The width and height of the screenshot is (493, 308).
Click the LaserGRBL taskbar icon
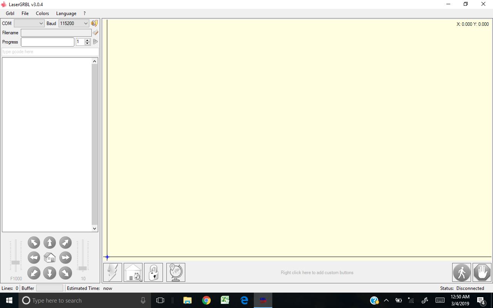pyautogui.click(x=263, y=300)
